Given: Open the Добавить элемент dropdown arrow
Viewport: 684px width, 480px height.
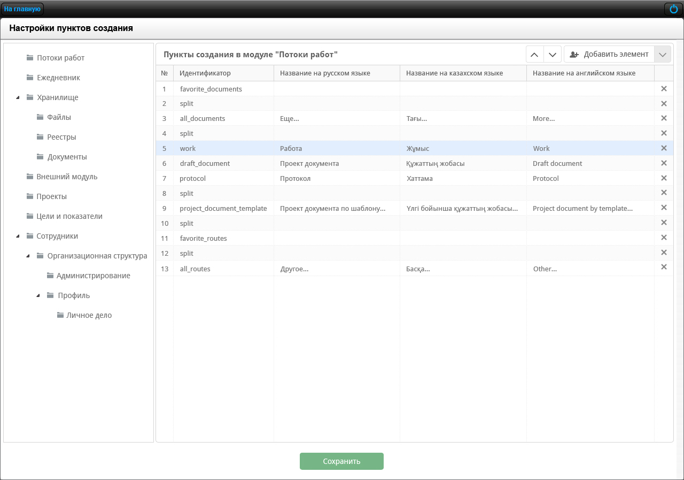Looking at the screenshot, I should click(663, 54).
